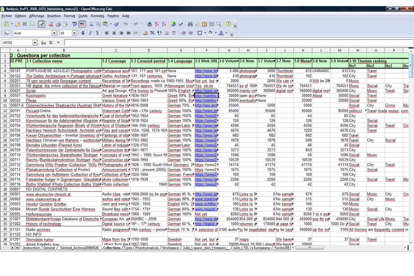Toggle bold formatting (G)
Image resolution: width=414 pixels, height=276 pixels.
[x=83, y=33]
